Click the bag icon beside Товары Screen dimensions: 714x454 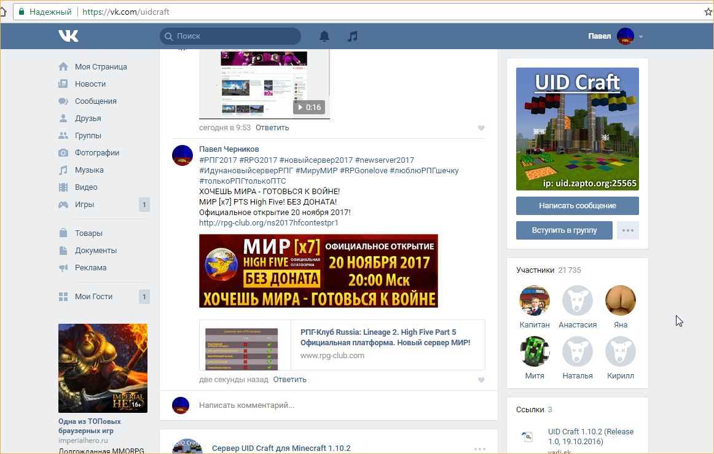click(x=63, y=233)
